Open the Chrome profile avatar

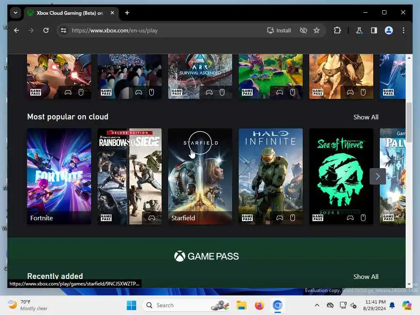389,30
